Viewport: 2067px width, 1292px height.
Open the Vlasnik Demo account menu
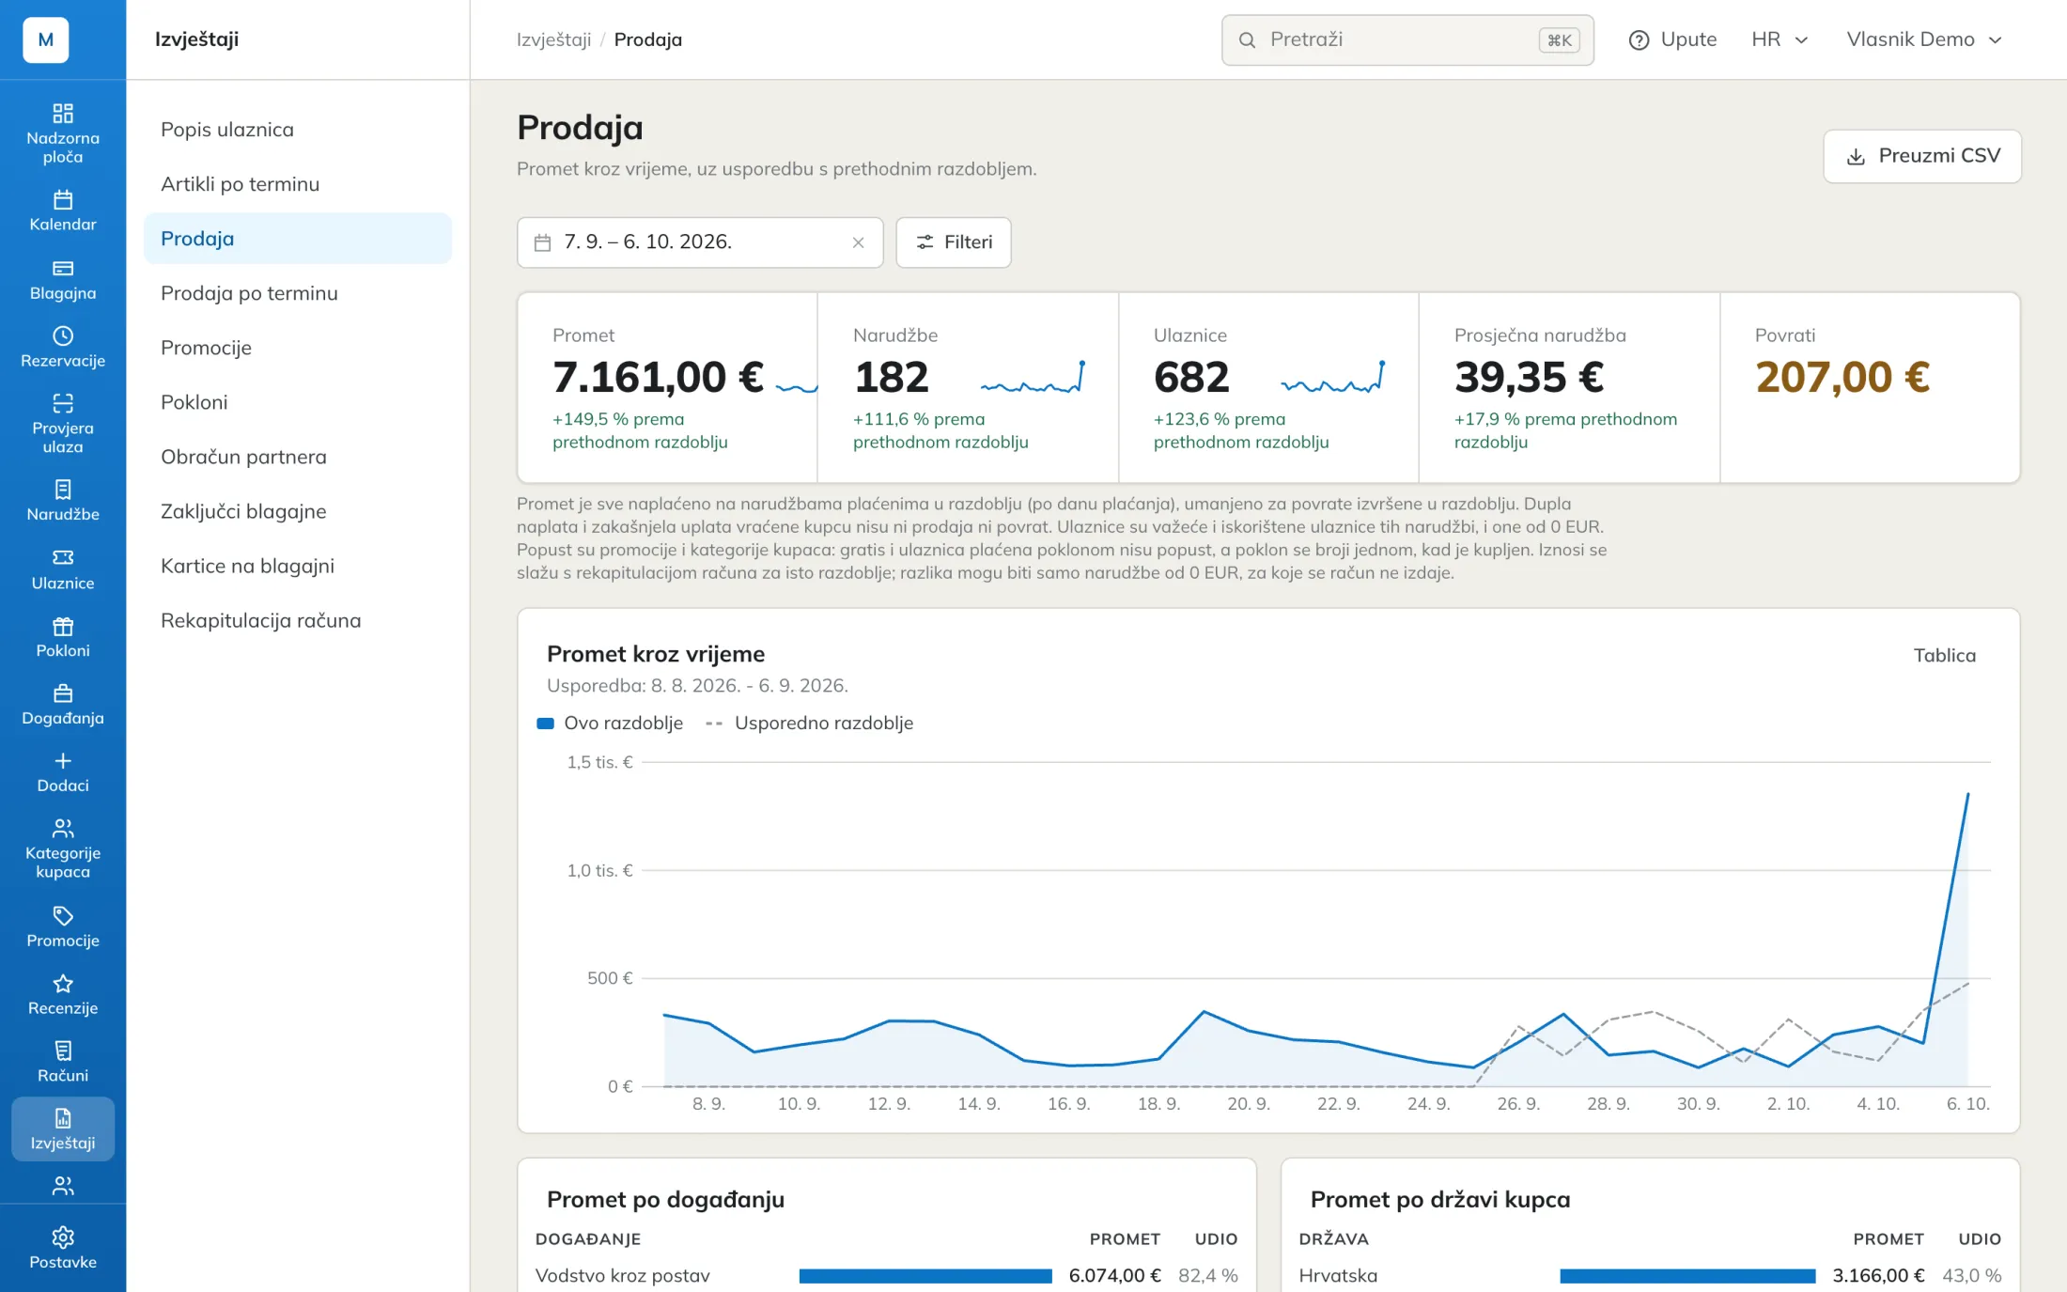point(1924,39)
